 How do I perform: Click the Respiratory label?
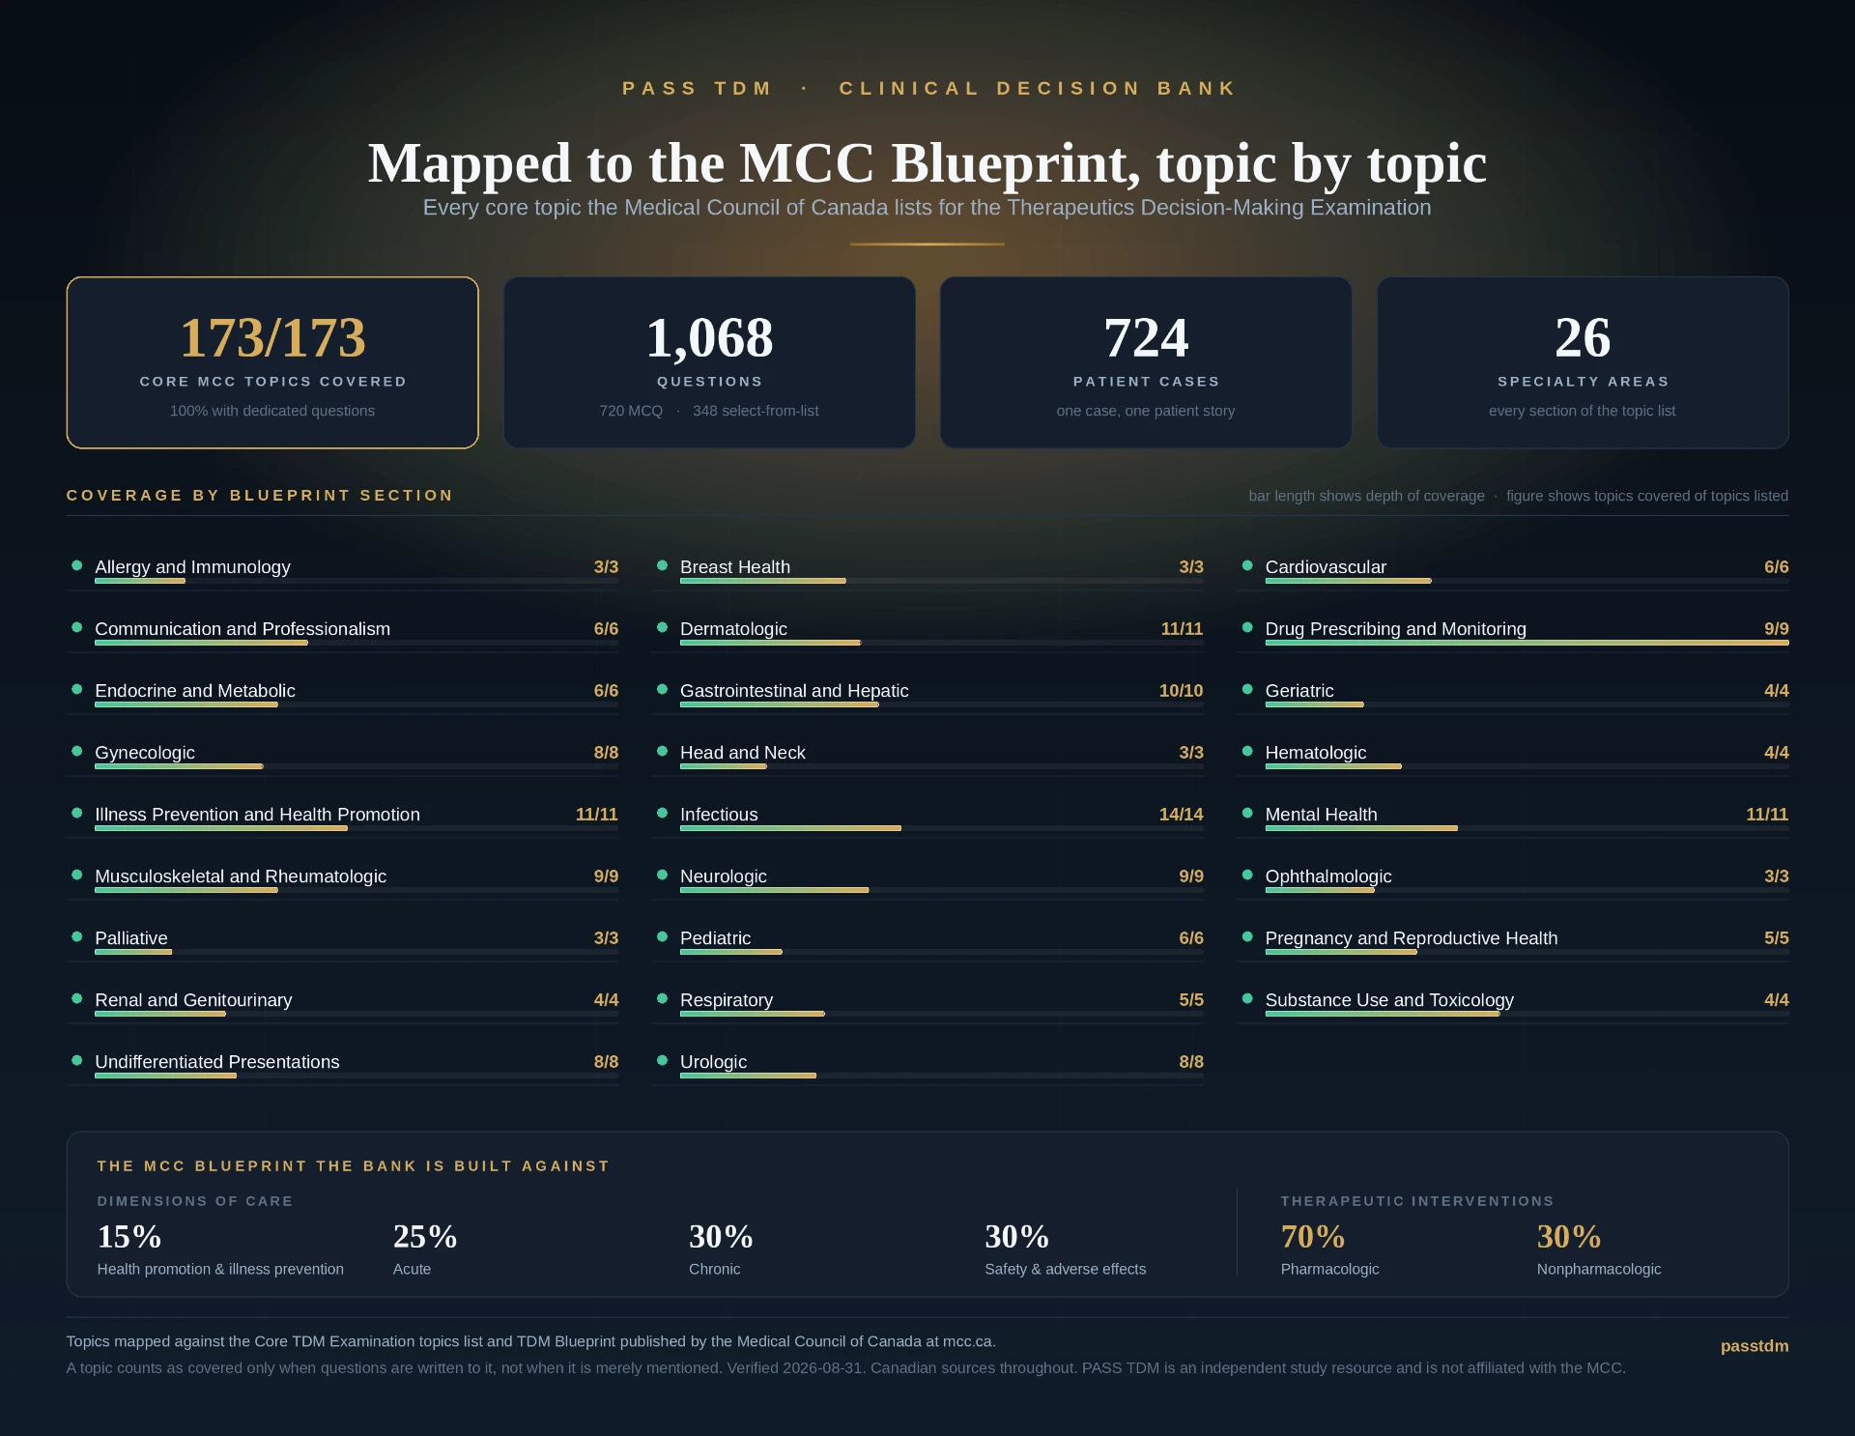point(727,1000)
